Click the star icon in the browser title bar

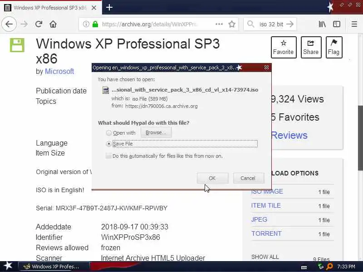331,7
